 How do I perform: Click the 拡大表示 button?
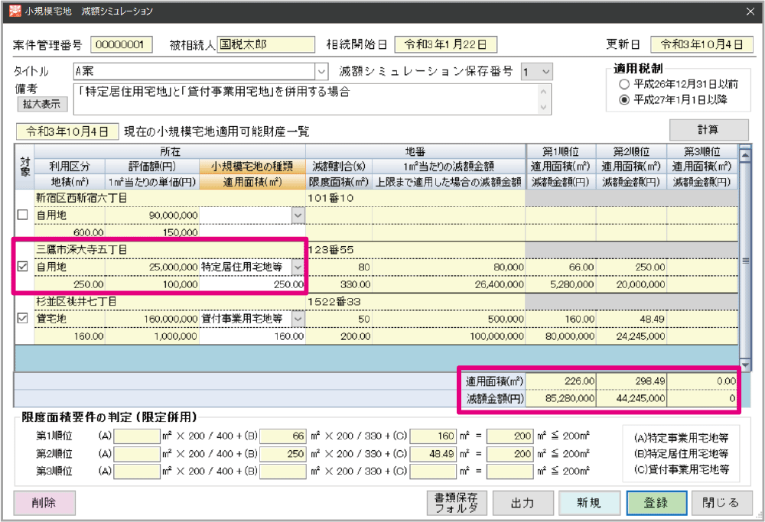(41, 104)
